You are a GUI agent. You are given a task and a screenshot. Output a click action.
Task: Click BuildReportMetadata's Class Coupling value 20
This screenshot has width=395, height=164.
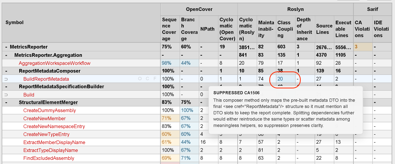(x=286, y=79)
